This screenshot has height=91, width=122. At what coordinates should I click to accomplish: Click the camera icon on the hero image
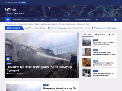[8, 59]
